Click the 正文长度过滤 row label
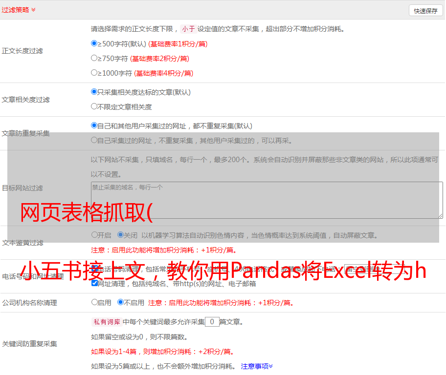Viewport: 446px width, 375px height. click(22, 51)
